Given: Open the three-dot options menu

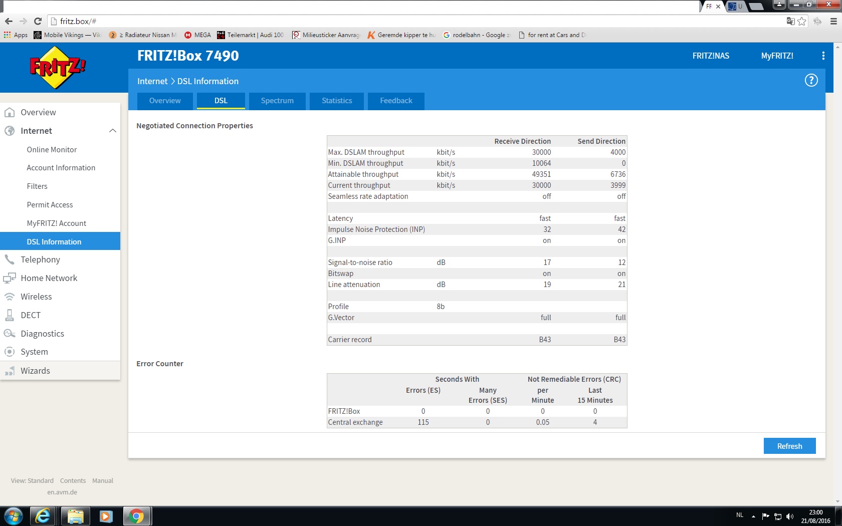Looking at the screenshot, I should click(x=823, y=56).
